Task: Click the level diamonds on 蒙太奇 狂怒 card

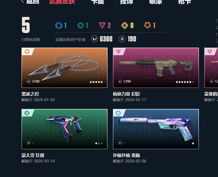Action: click(99, 143)
